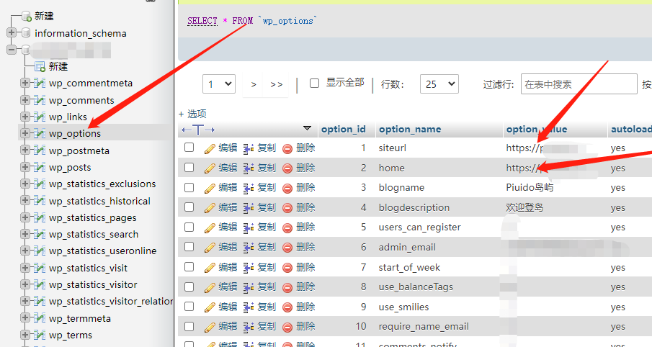Open the wp_options table in sidebar
The image size is (652, 347).
tap(75, 134)
